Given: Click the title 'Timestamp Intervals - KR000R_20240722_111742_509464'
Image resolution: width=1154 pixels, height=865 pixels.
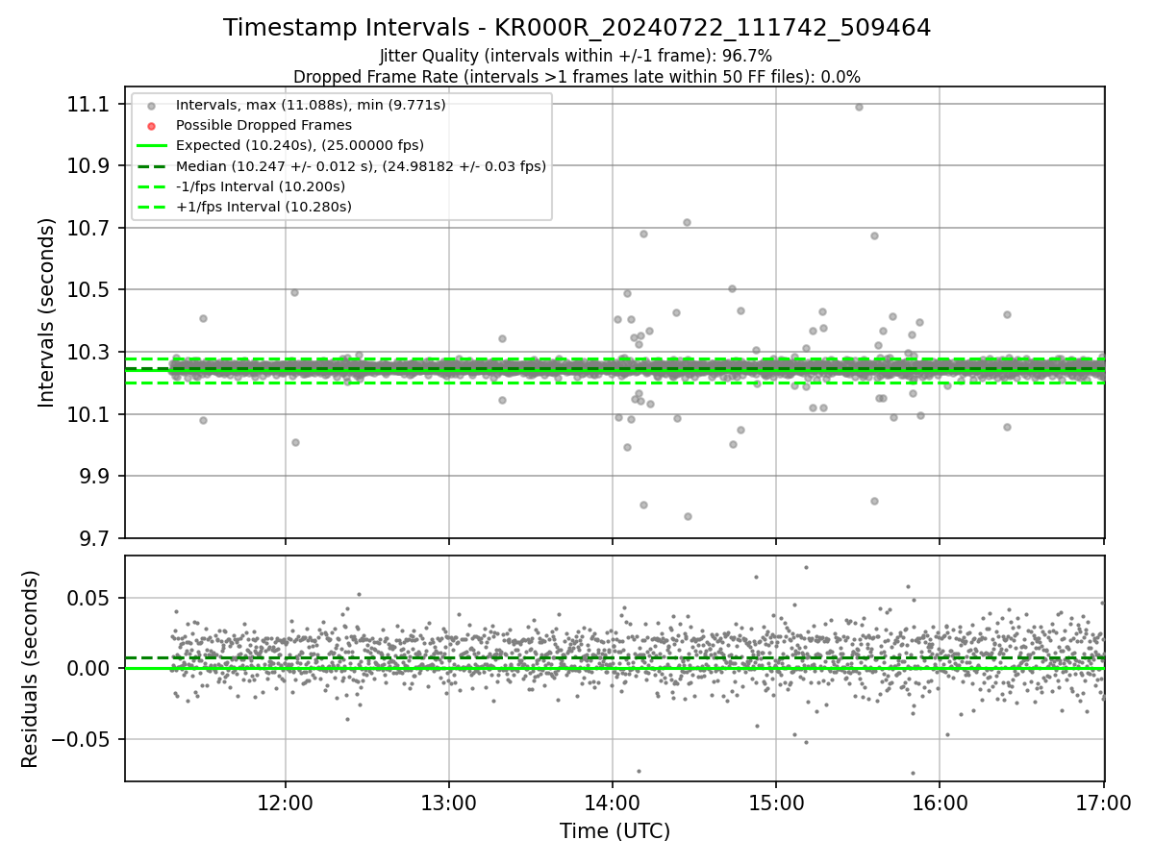Looking at the screenshot, I should point(577,28).
